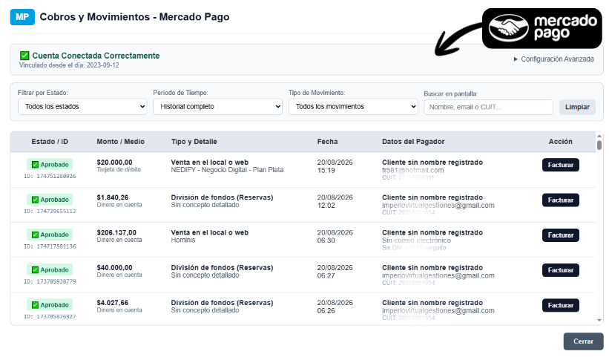Click ID: 174751280926
The height and width of the screenshot is (357, 609).
click(50, 177)
